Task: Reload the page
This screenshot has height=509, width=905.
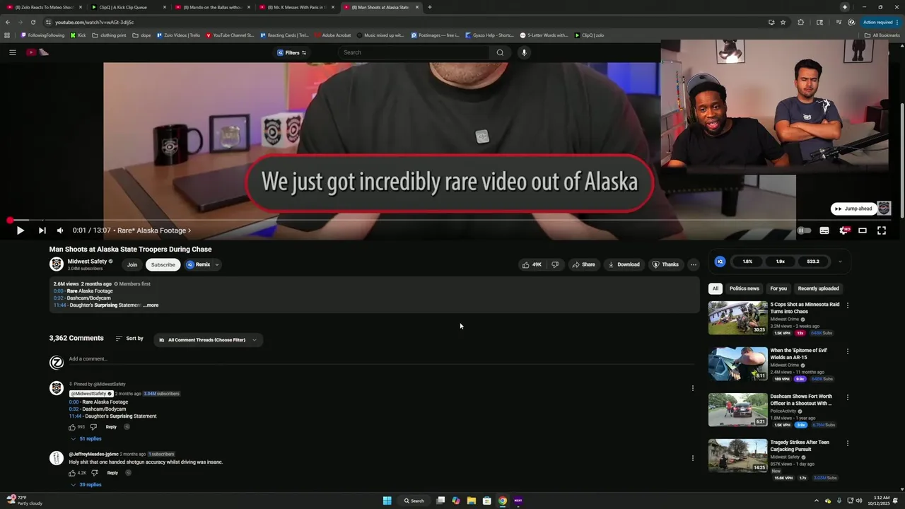Action: tap(33, 22)
